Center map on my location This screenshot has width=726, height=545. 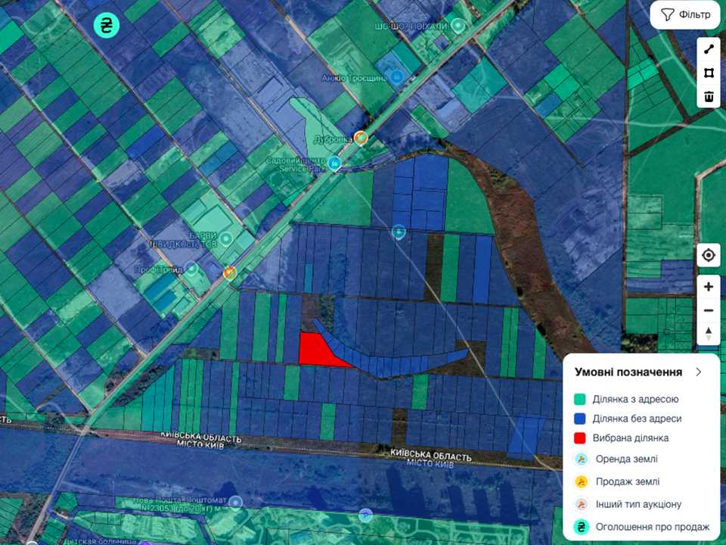point(709,255)
